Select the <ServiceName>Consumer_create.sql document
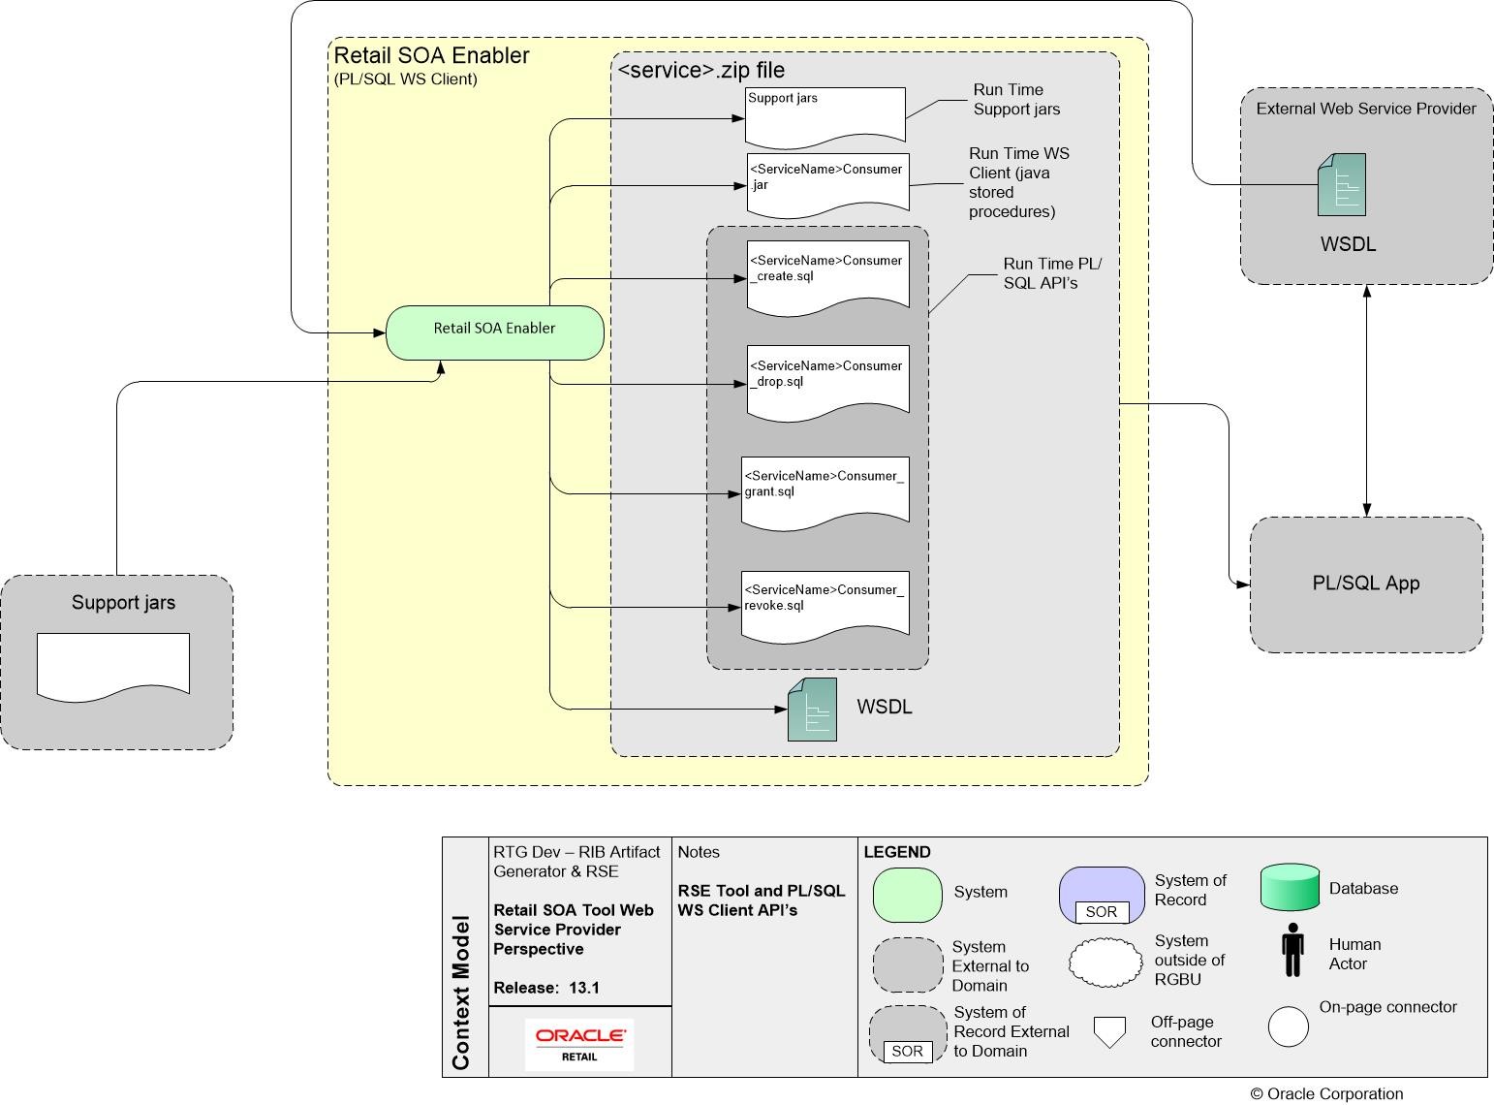This screenshot has height=1105, width=1494. [x=828, y=278]
